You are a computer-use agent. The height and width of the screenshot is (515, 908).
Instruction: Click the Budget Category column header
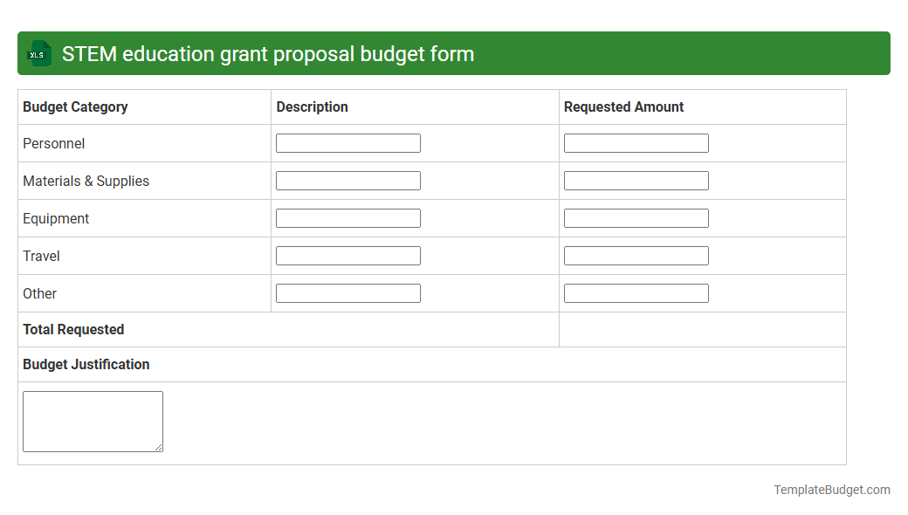tap(74, 106)
